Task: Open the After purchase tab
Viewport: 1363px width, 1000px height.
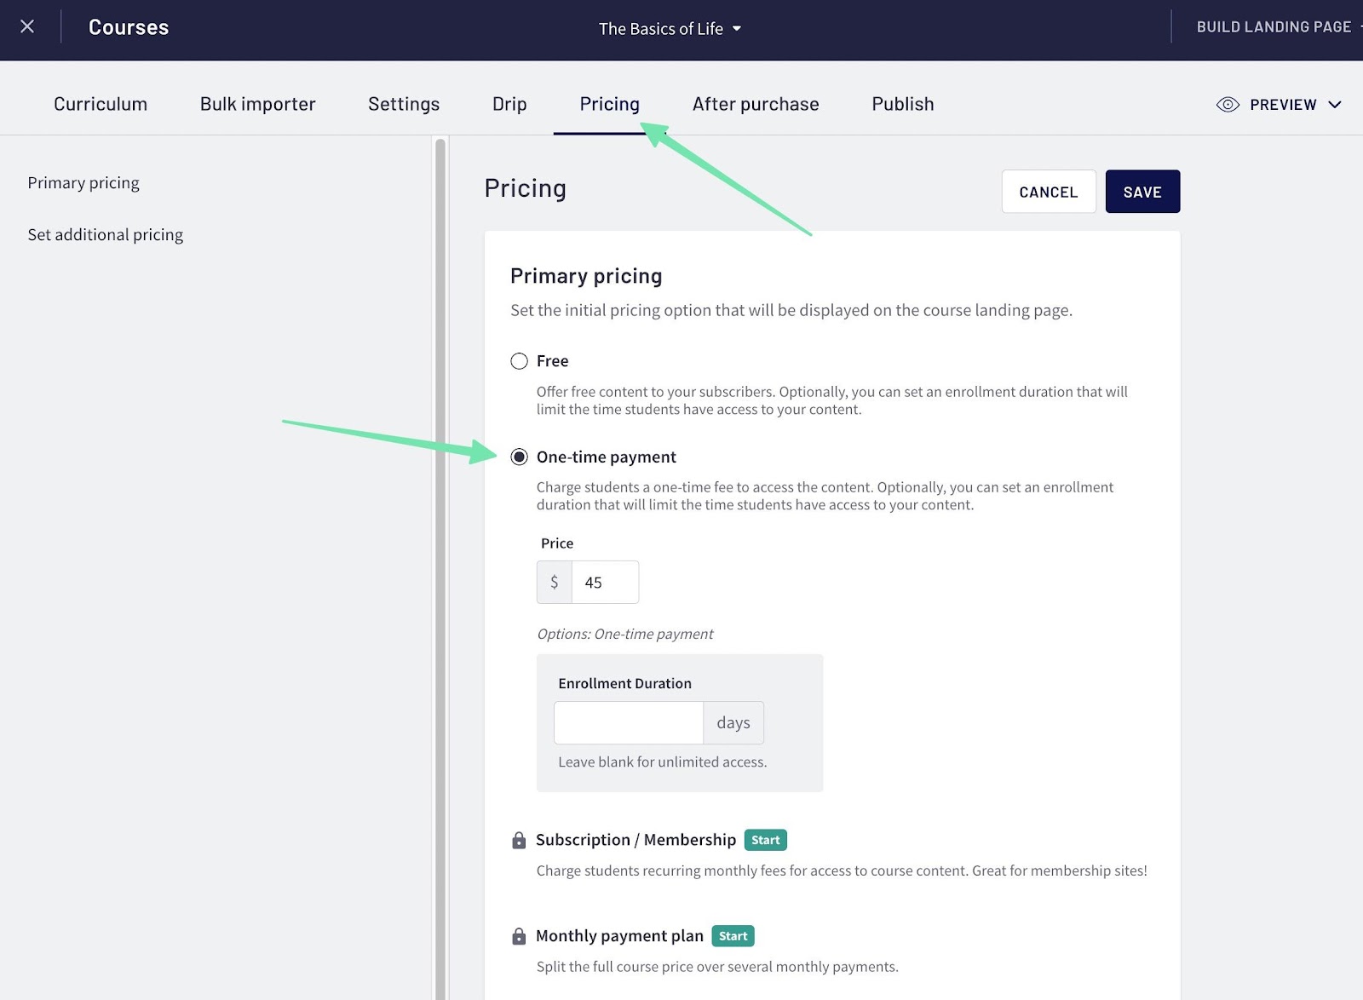Action: (x=756, y=103)
